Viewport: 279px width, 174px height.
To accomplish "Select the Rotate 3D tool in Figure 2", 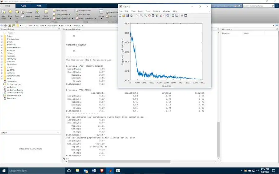I will 153,16.
